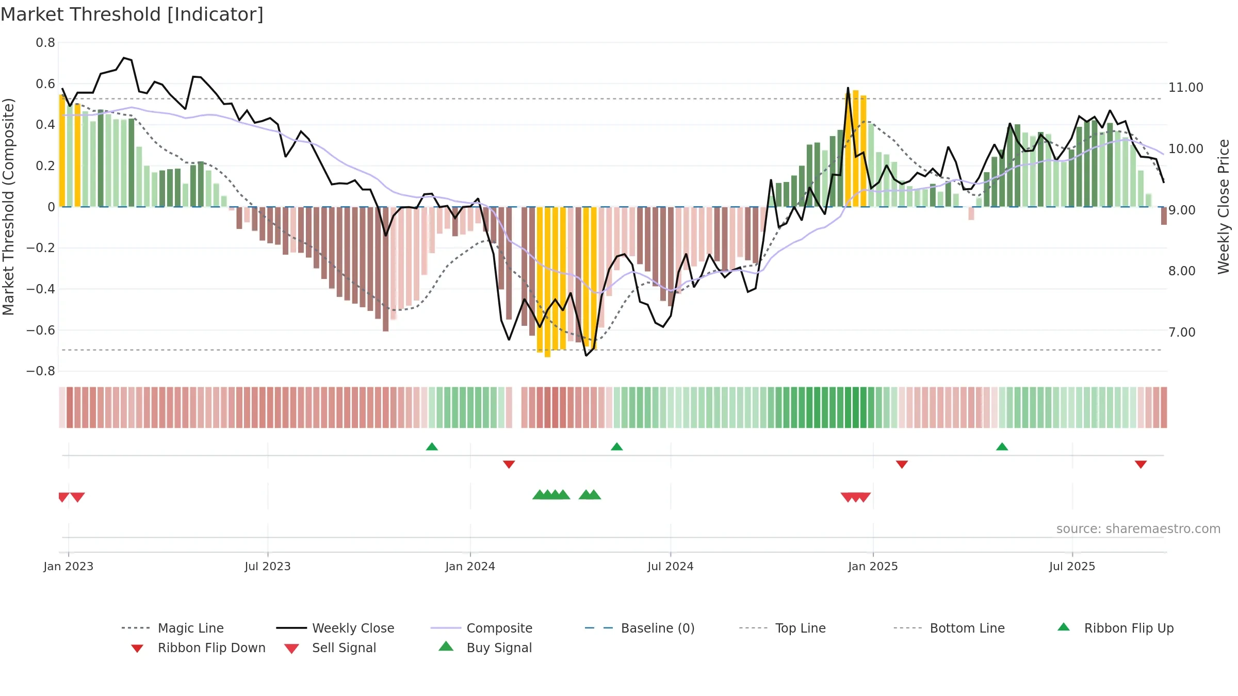Click the red Ribbon Flip Down legend triangle

tap(137, 649)
